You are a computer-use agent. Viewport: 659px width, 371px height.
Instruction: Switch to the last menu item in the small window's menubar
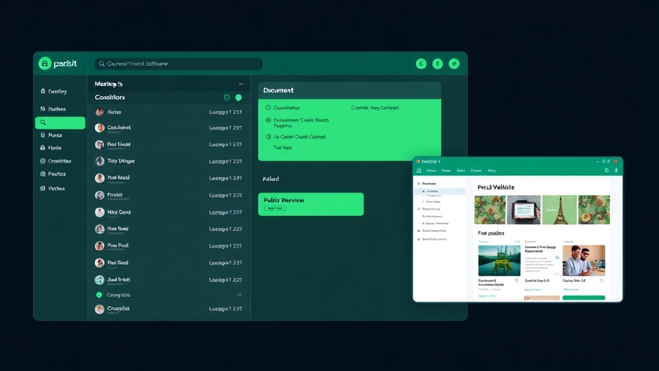coord(491,171)
